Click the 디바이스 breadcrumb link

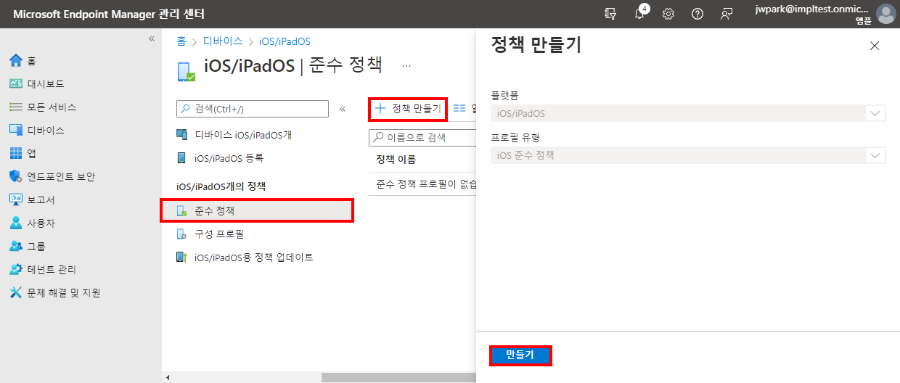pyautogui.click(x=223, y=41)
